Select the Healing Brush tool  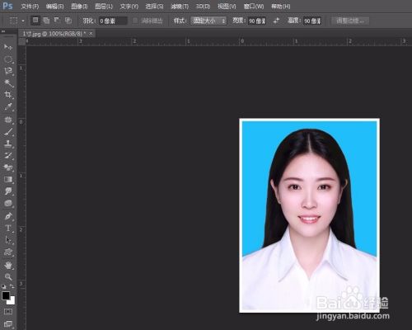(x=8, y=120)
